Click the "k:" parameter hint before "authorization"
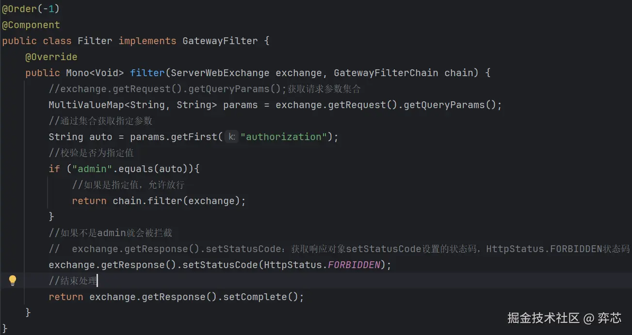The height and width of the screenshot is (335, 632). point(232,137)
